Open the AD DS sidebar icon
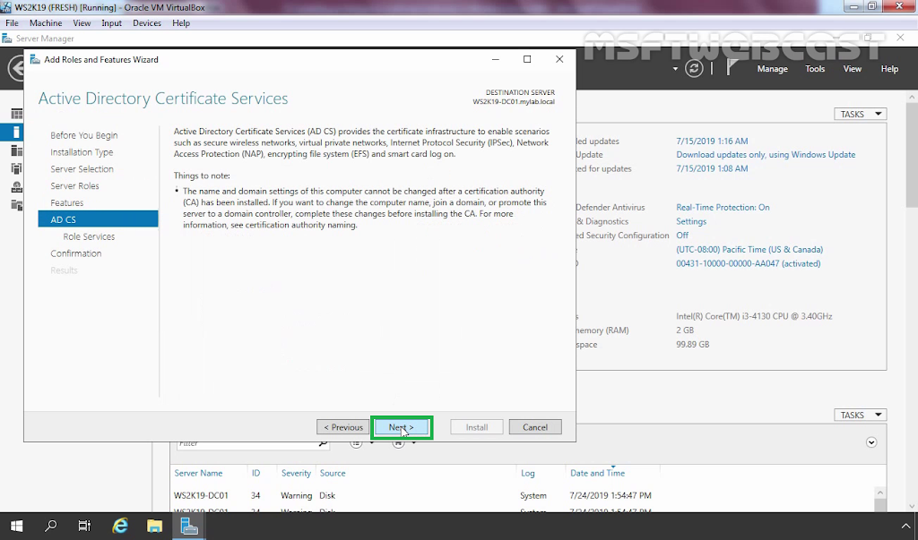This screenshot has height=540, width=918. point(16,169)
